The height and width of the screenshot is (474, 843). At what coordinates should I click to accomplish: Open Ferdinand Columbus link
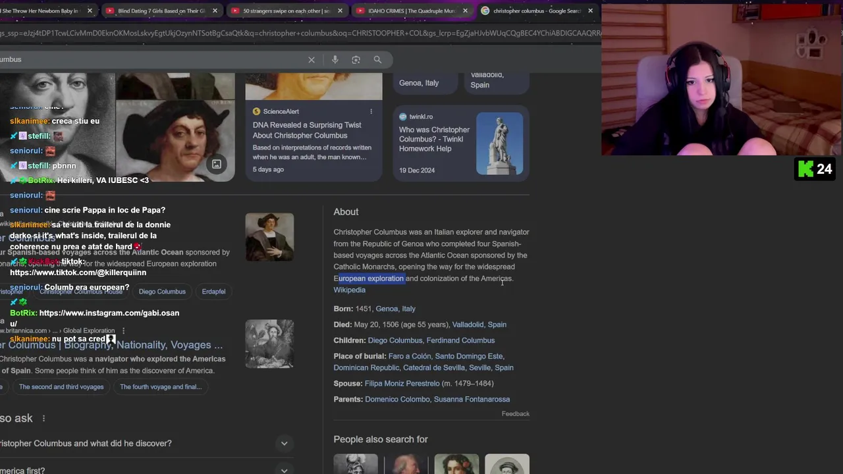point(460,340)
